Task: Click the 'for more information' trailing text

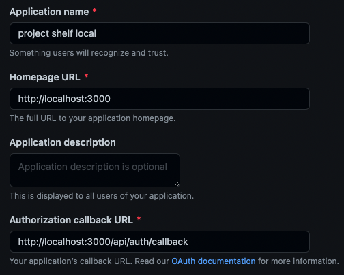Action: pos(298,261)
